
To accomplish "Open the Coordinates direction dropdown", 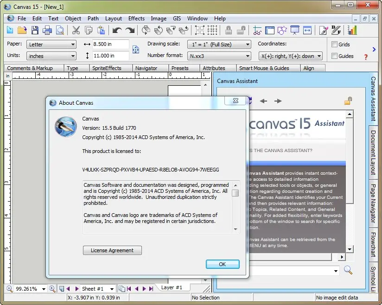I will coord(290,56).
